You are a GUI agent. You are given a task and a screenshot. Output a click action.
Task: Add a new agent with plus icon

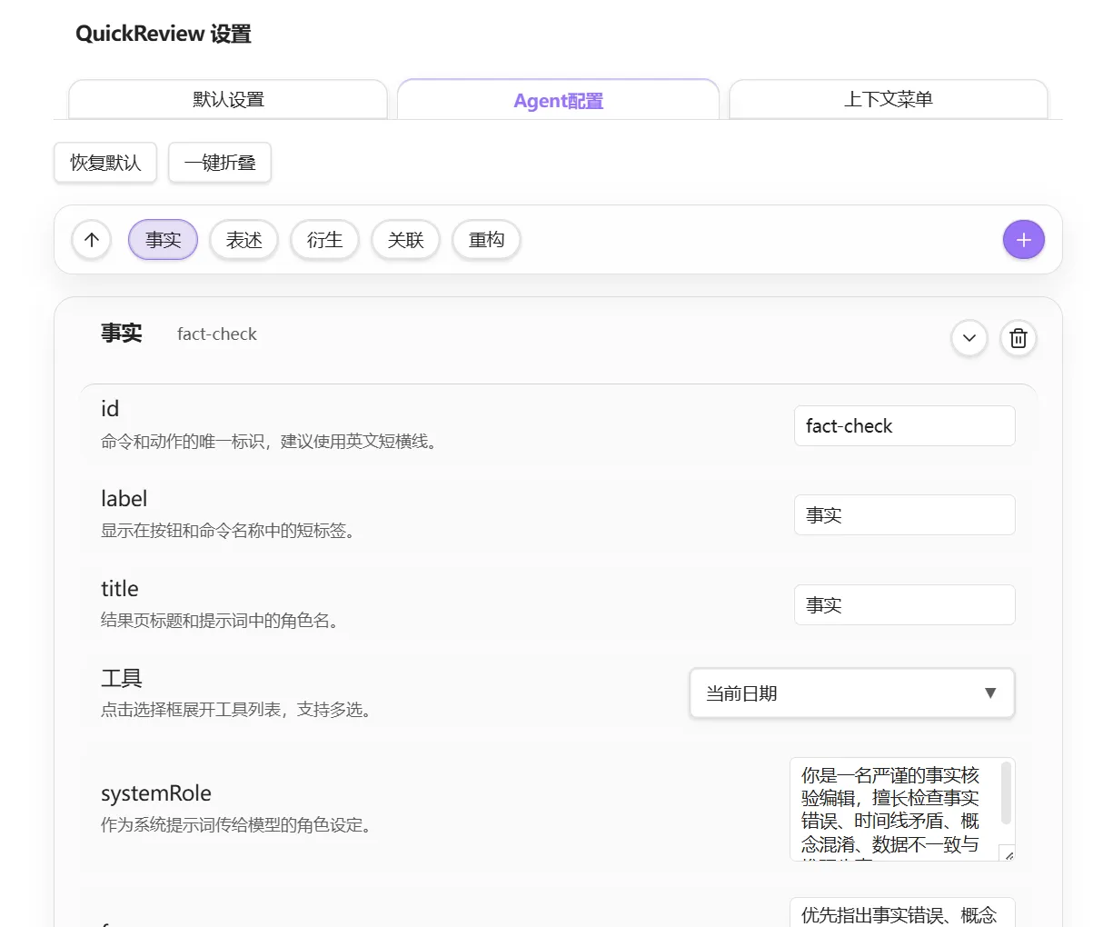click(x=1023, y=240)
